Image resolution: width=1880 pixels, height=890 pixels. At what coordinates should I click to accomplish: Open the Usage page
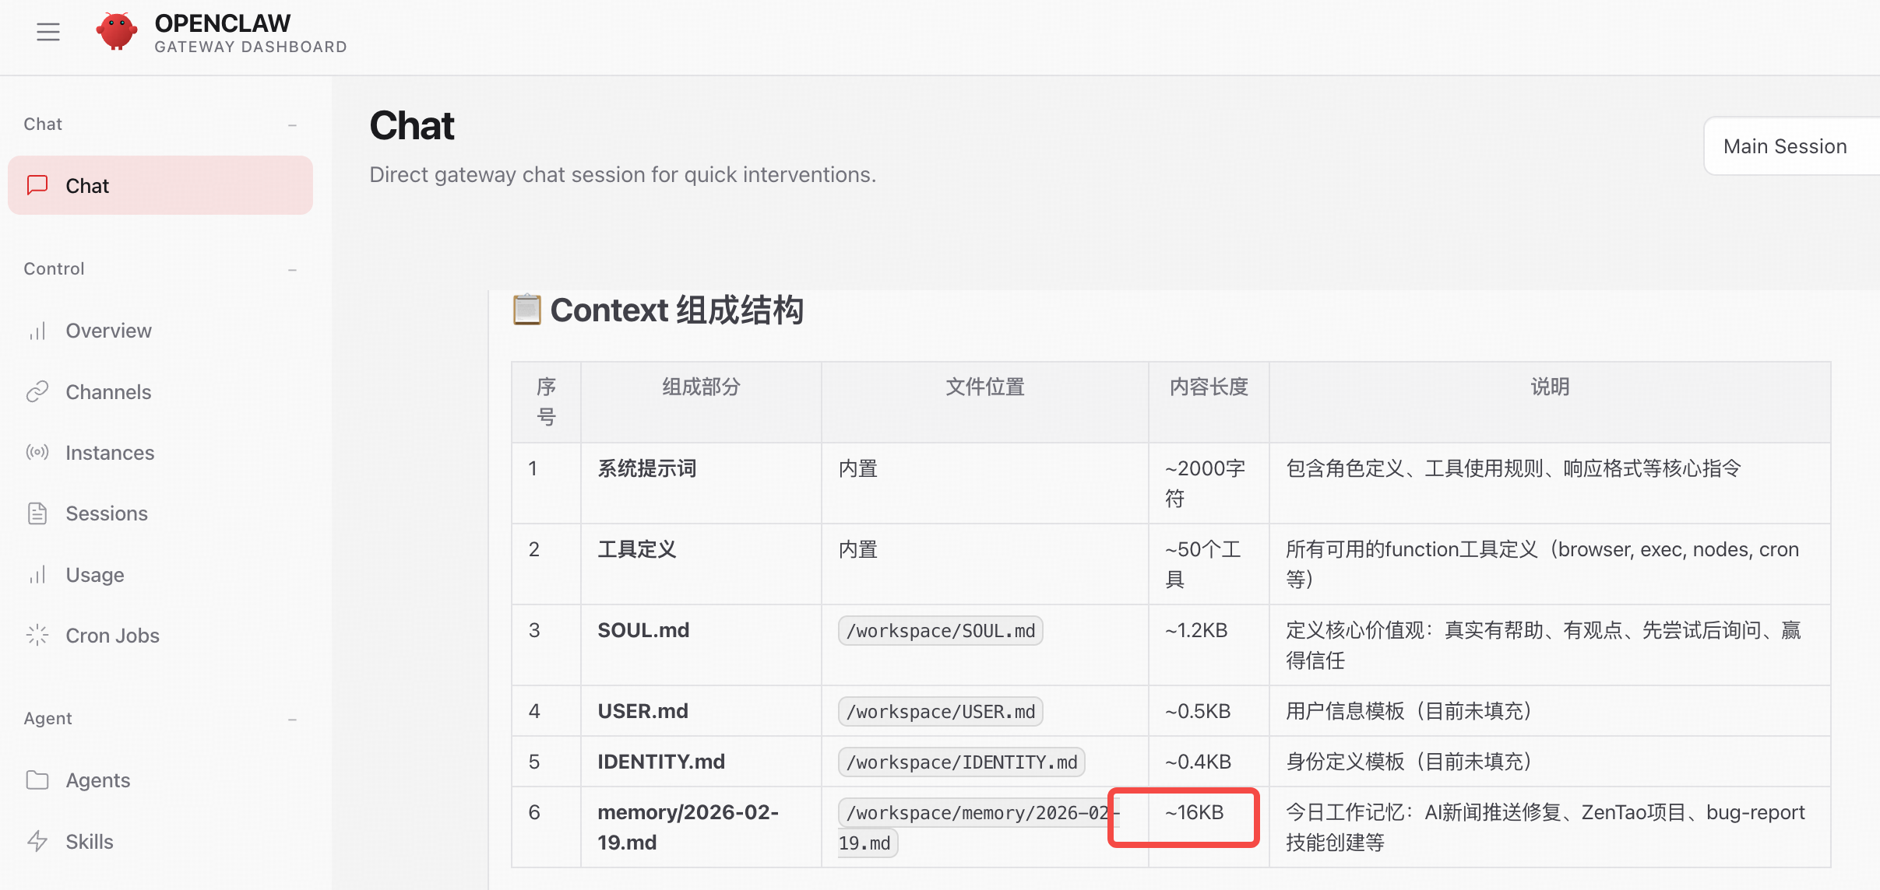(95, 575)
